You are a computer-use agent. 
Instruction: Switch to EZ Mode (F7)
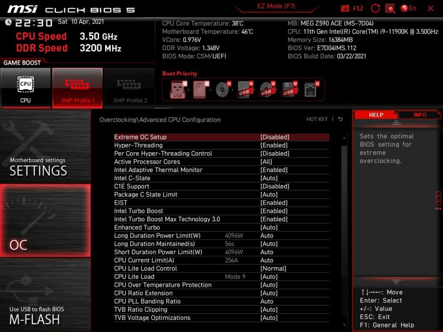(x=276, y=7)
